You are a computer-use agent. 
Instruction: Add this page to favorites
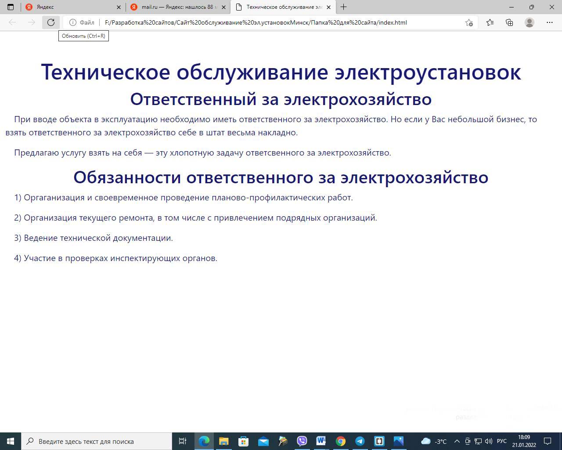tap(469, 22)
